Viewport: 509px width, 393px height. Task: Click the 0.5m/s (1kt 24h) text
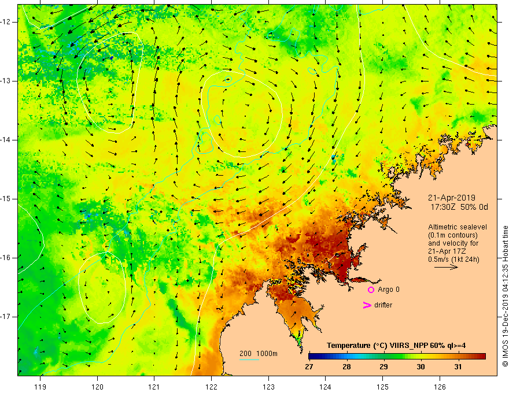pyautogui.click(x=453, y=259)
